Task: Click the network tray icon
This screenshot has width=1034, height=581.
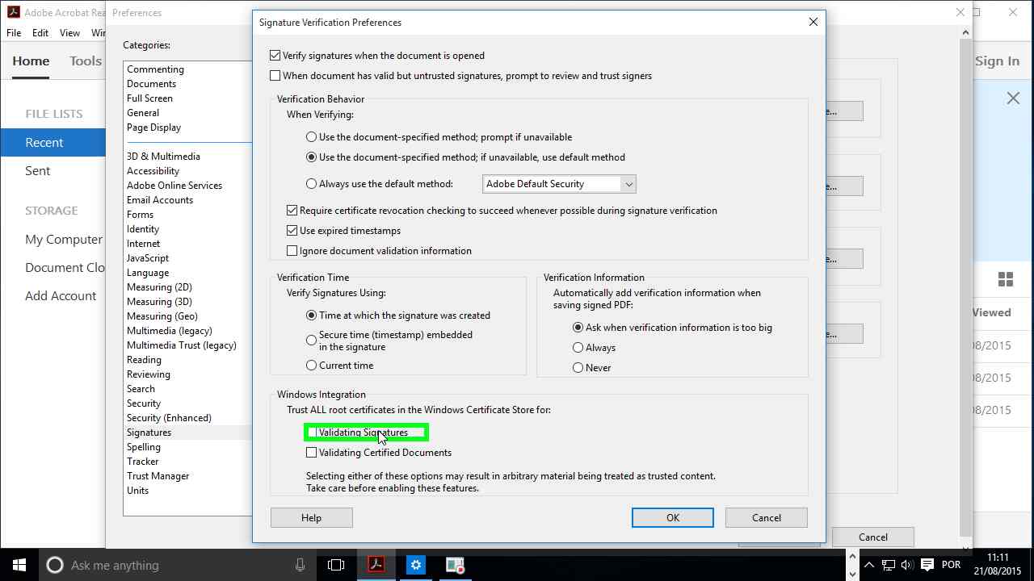Action: 888,565
